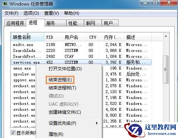Choose 创建转储文件(C) menu entry
This screenshot has height=138, width=178.
pyautogui.click(x=65, y=112)
